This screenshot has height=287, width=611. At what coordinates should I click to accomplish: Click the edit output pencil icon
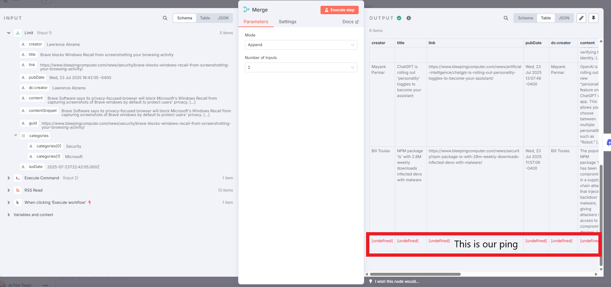pyautogui.click(x=581, y=18)
